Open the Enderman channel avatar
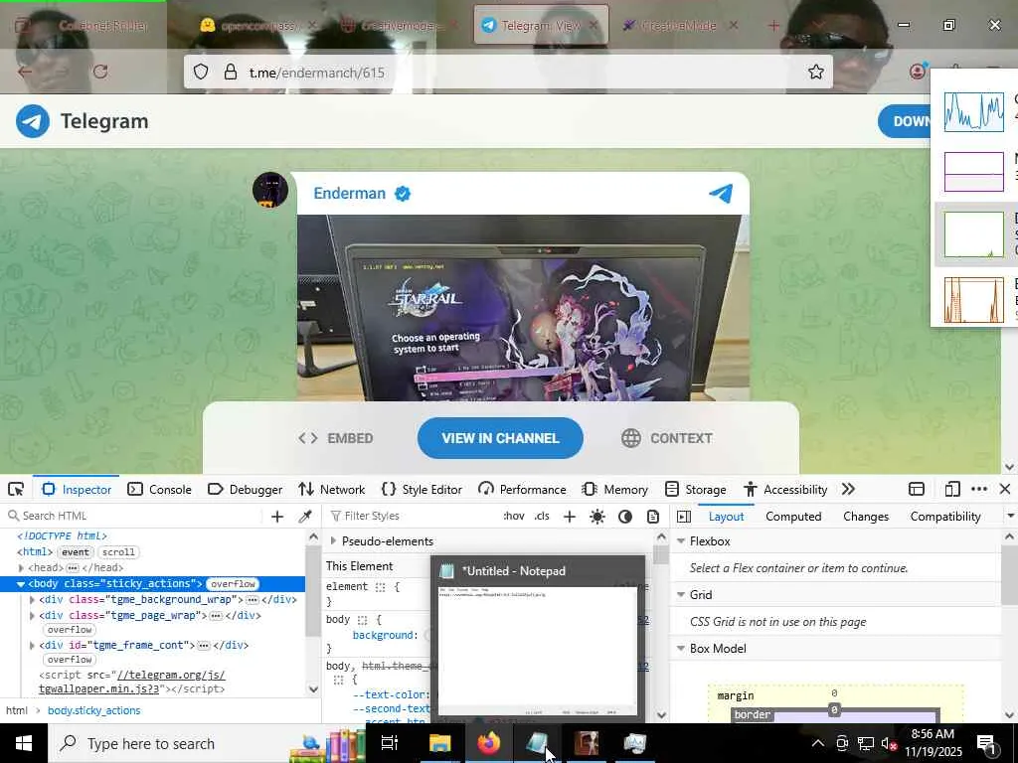Viewport: 1018px width, 763px height. point(270,190)
